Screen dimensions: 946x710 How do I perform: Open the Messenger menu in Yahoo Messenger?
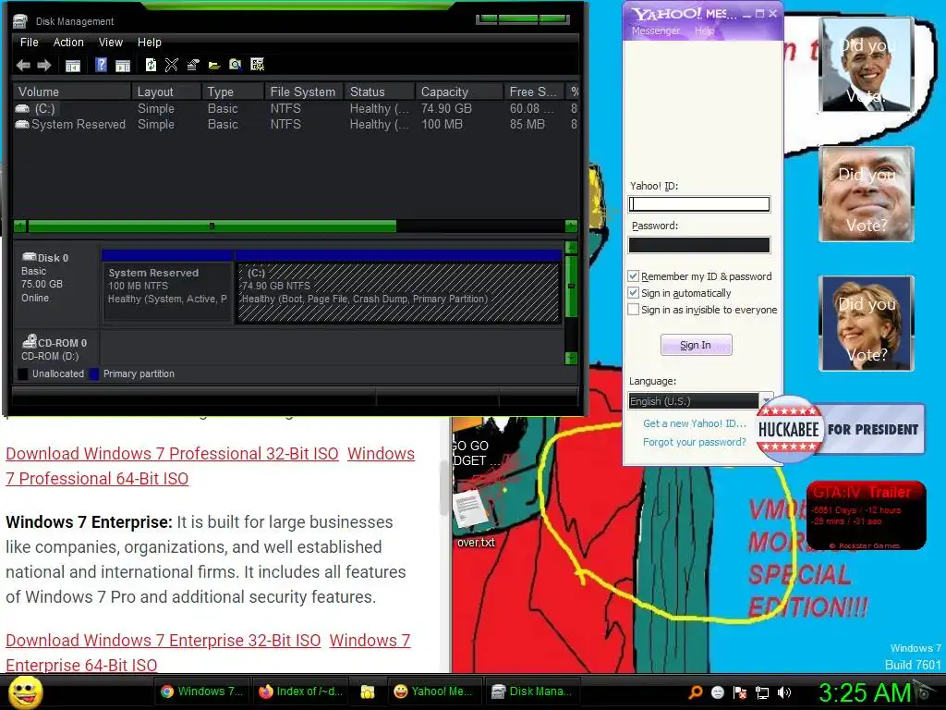(656, 31)
